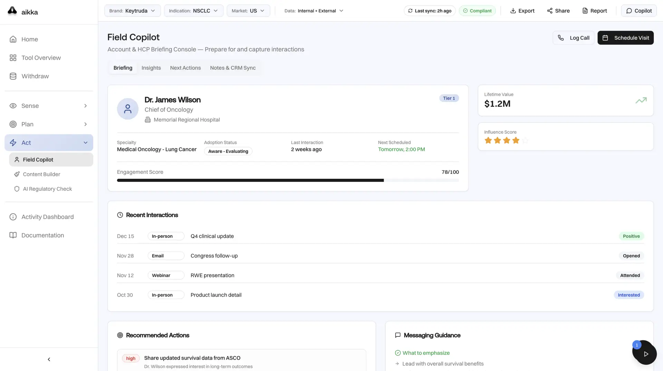Open the Activity Dashboard page
The image size is (663, 371).
click(47, 217)
